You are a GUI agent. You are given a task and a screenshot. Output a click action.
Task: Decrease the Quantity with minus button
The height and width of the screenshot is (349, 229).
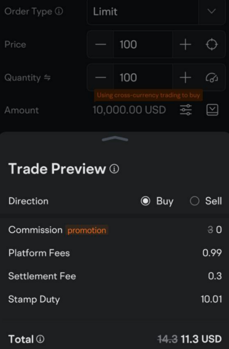pos(101,78)
